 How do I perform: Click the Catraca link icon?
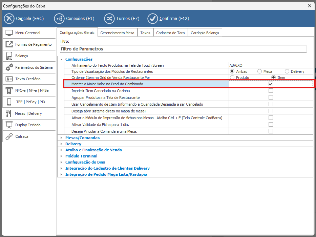point(9,136)
